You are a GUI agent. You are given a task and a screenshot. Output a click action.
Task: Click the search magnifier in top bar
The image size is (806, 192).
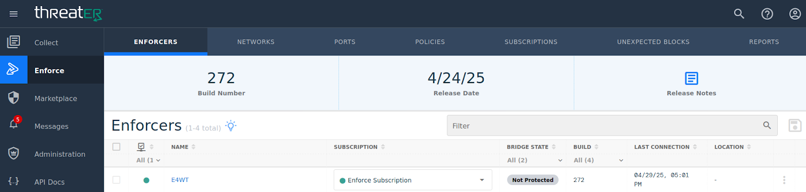pyautogui.click(x=739, y=14)
